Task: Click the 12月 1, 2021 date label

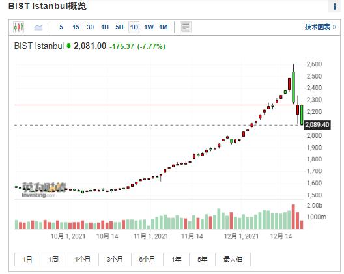Action: click(x=241, y=236)
